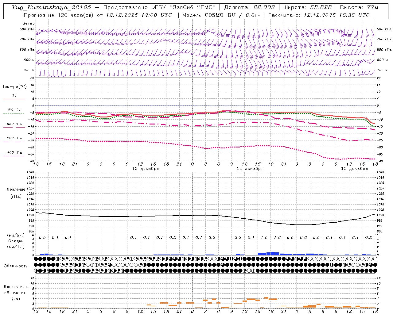This screenshot has width=393, height=314.
Task: Click the Облачность panel label
Action: coord(16,266)
